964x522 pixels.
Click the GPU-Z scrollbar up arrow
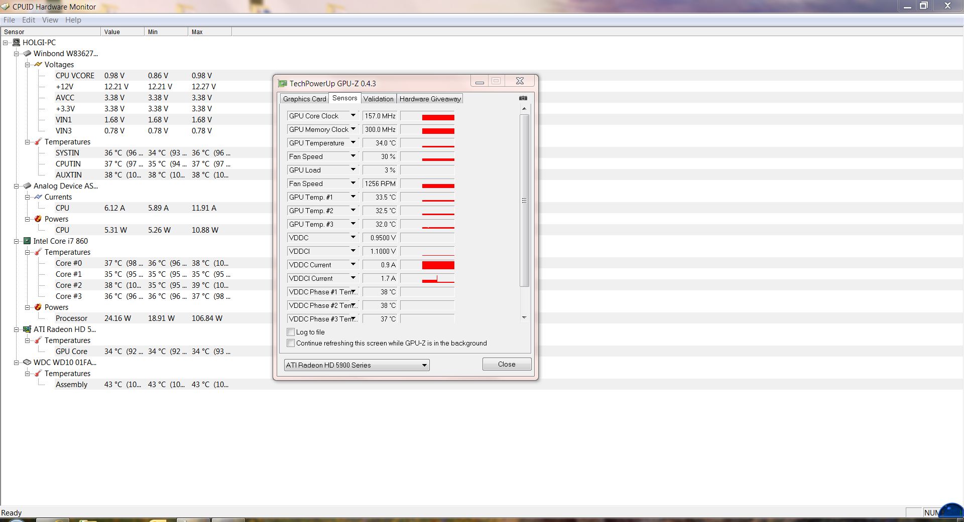[x=524, y=108]
